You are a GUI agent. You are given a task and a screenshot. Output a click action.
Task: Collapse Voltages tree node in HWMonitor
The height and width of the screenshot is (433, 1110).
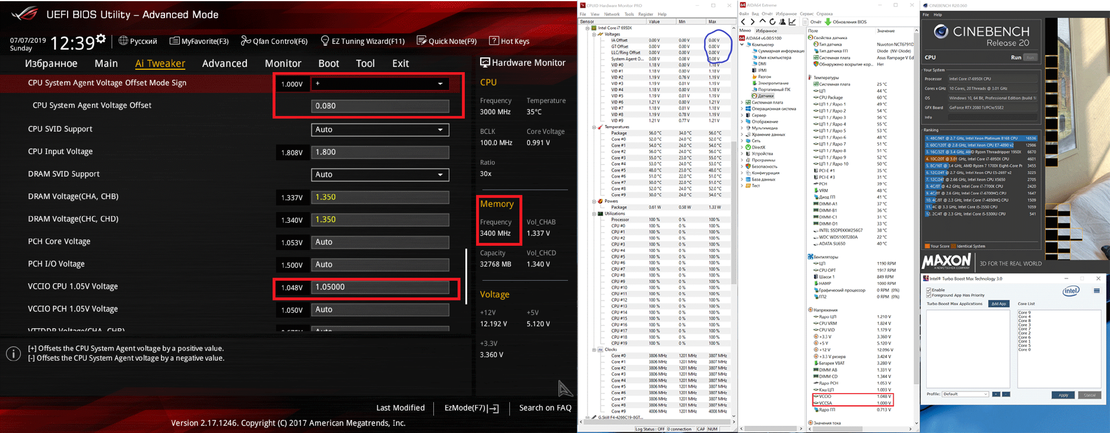pyautogui.click(x=594, y=34)
